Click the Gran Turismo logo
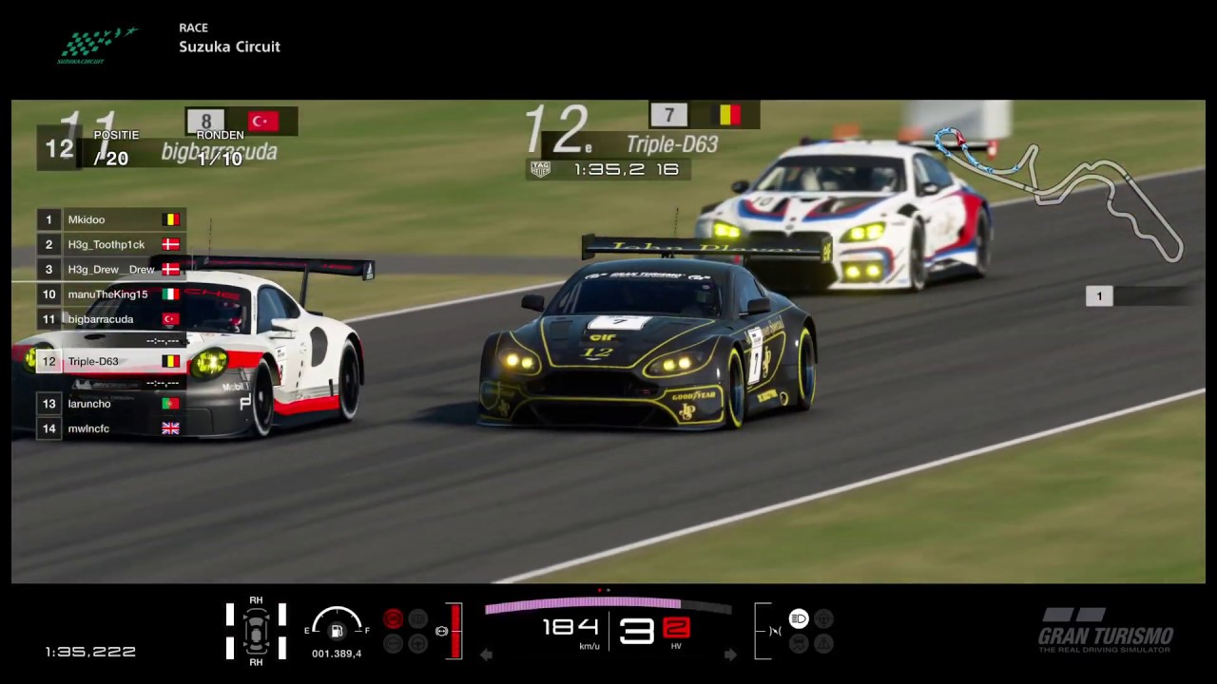The image size is (1217, 684). 1105,630
